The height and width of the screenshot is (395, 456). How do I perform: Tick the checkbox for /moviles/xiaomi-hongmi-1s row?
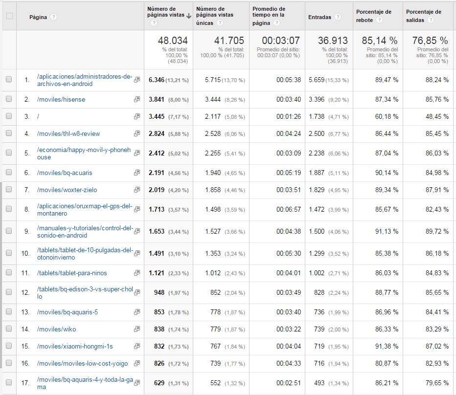[x=9, y=346]
